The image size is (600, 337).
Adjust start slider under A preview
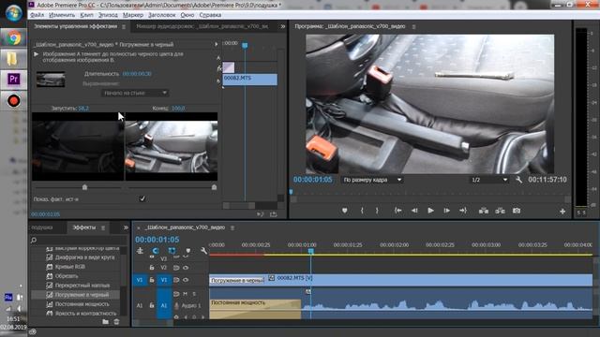pos(85,187)
